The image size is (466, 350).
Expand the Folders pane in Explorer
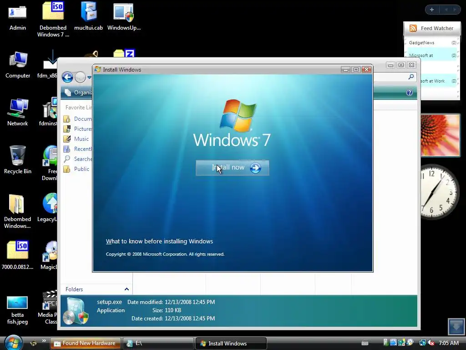click(x=127, y=289)
